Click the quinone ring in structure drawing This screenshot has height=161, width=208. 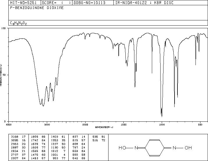click(x=154, y=148)
